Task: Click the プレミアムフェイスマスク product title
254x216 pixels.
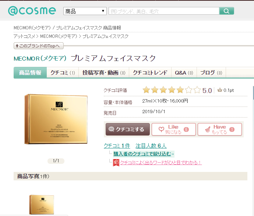Action: 113,58
